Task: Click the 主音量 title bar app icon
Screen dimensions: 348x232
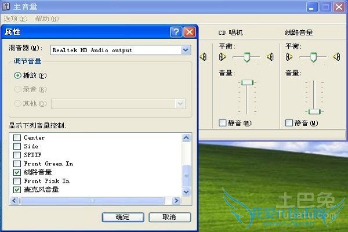Action: (x=6, y=6)
